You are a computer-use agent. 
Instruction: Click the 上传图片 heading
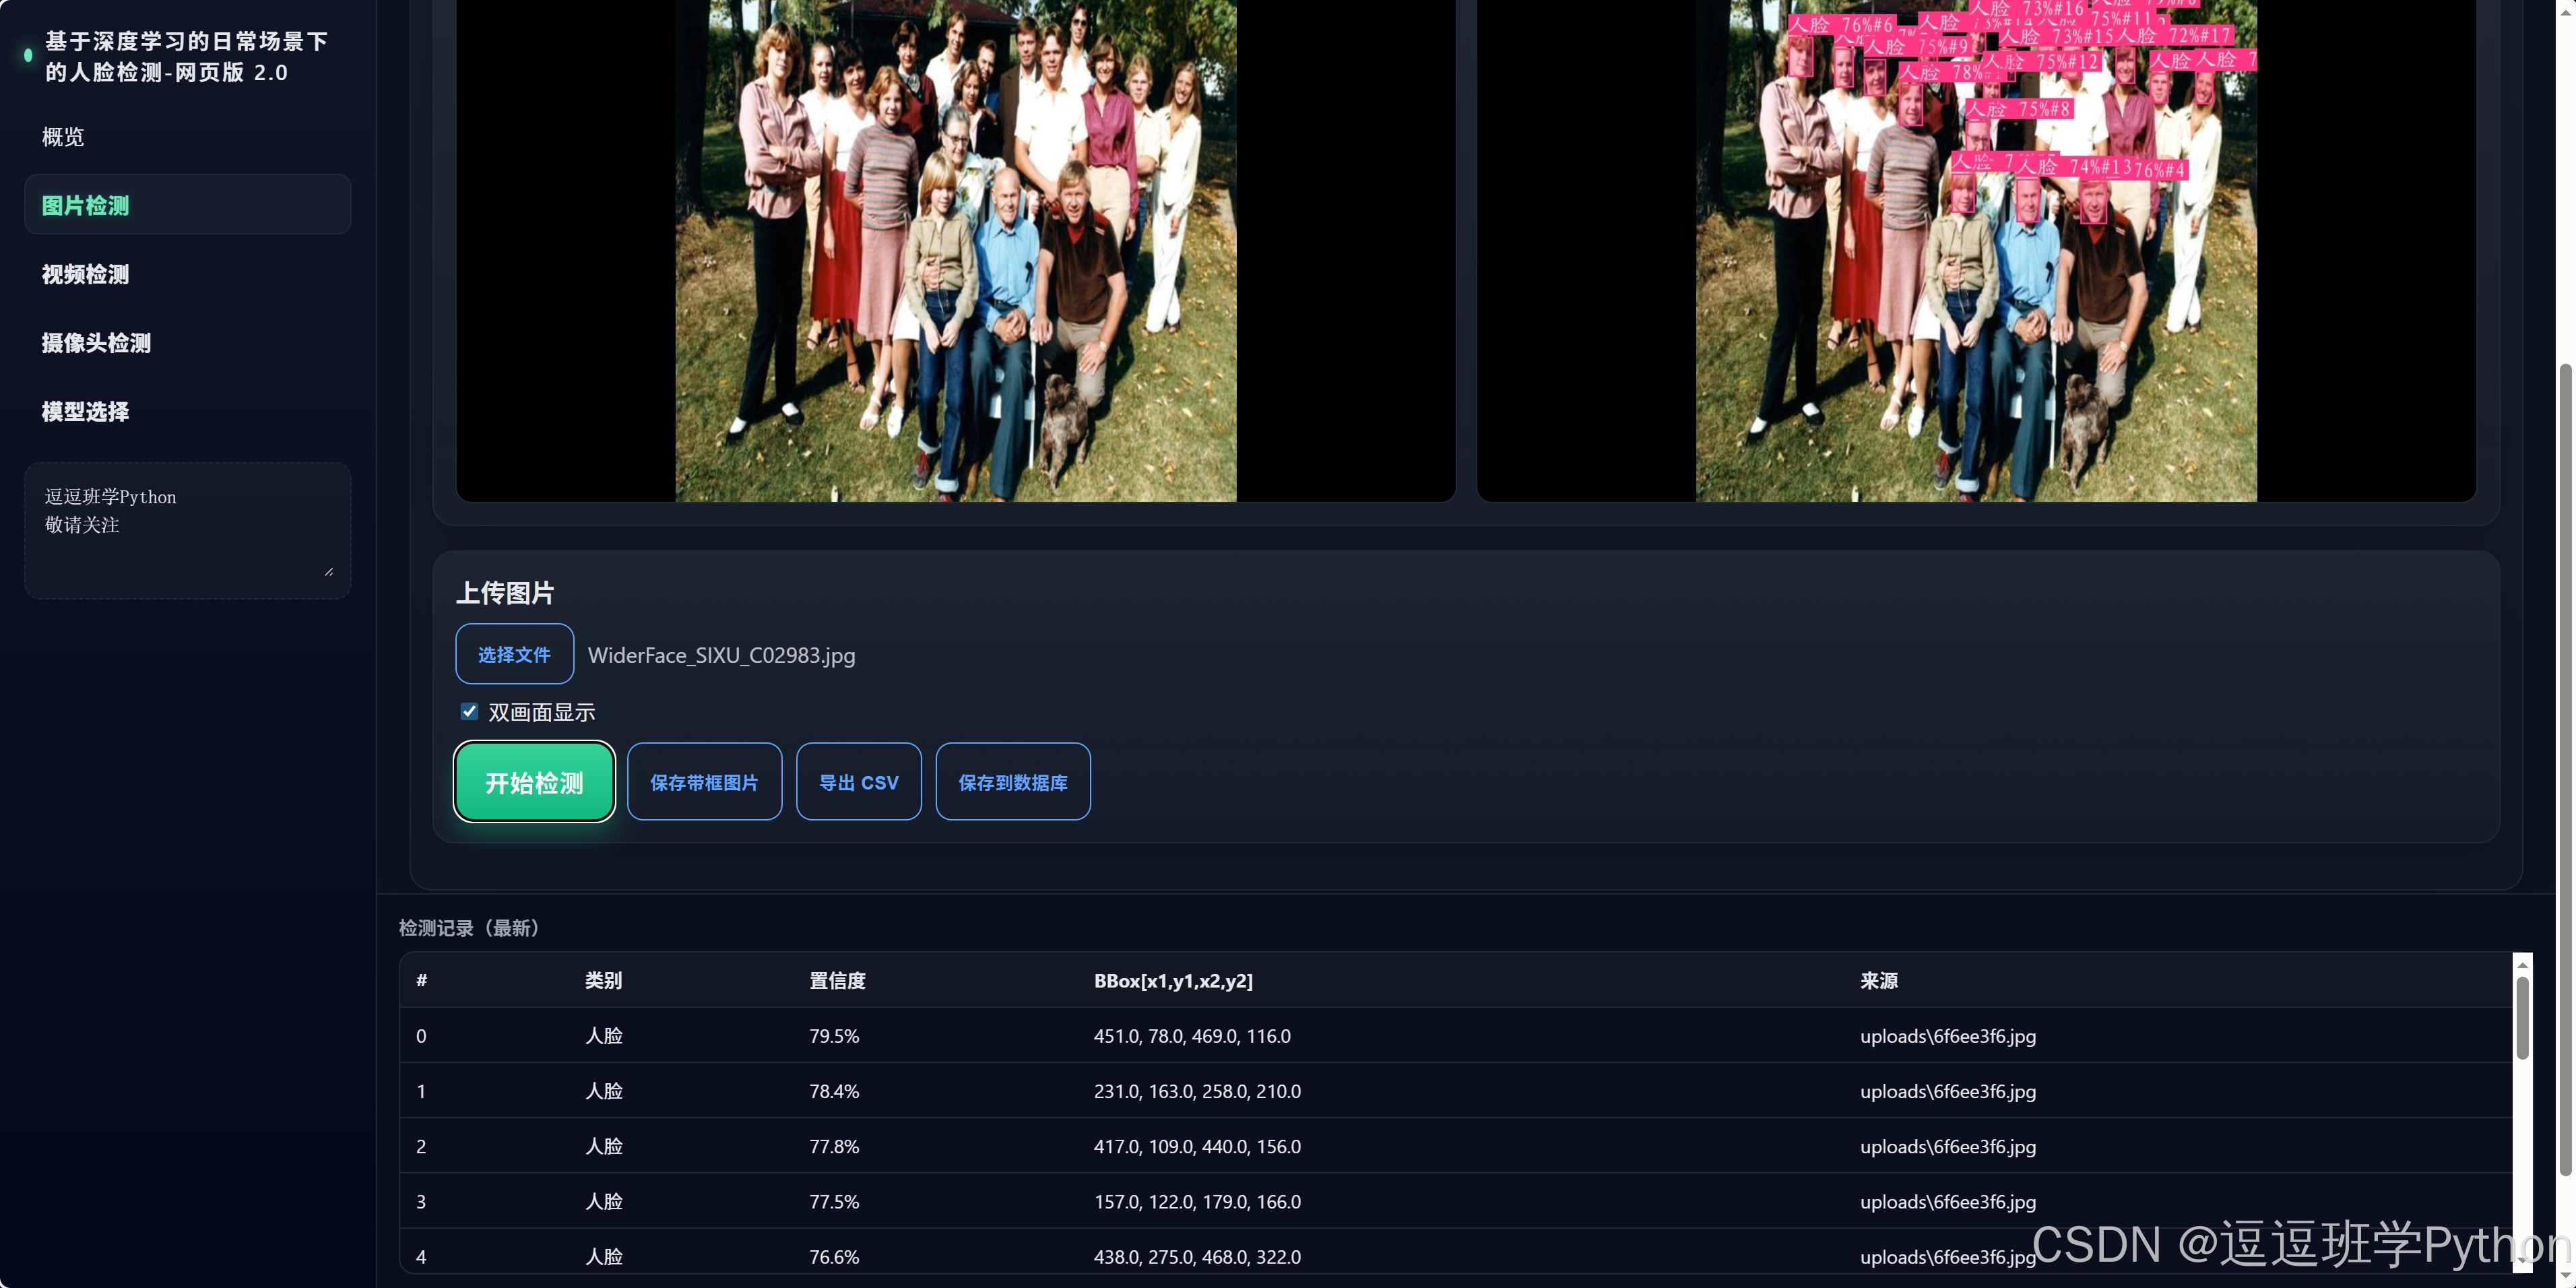[505, 593]
